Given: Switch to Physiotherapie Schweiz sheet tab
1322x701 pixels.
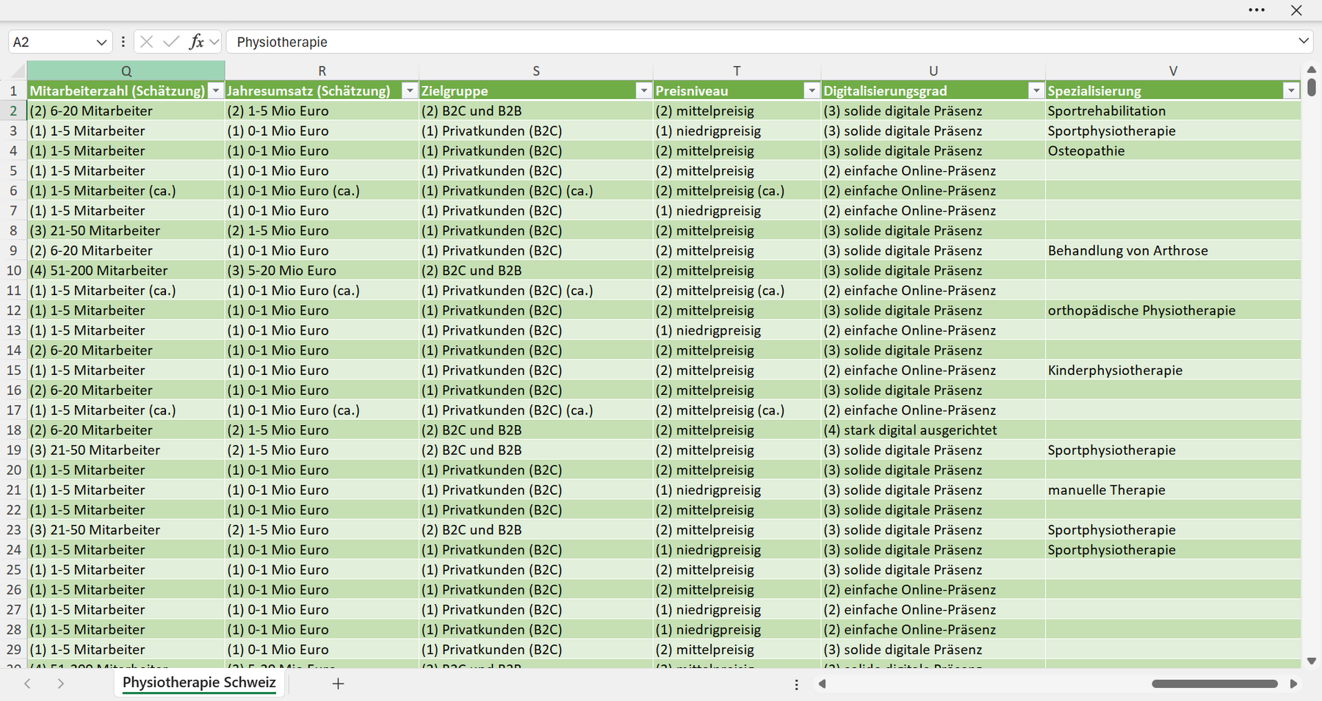Looking at the screenshot, I should [199, 683].
